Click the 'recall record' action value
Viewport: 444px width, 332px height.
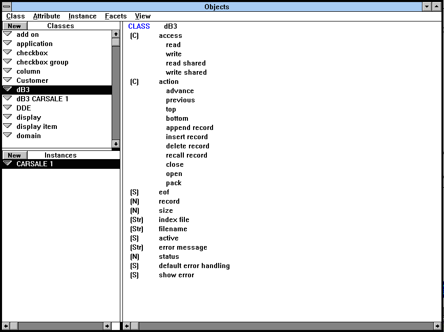coord(186,155)
